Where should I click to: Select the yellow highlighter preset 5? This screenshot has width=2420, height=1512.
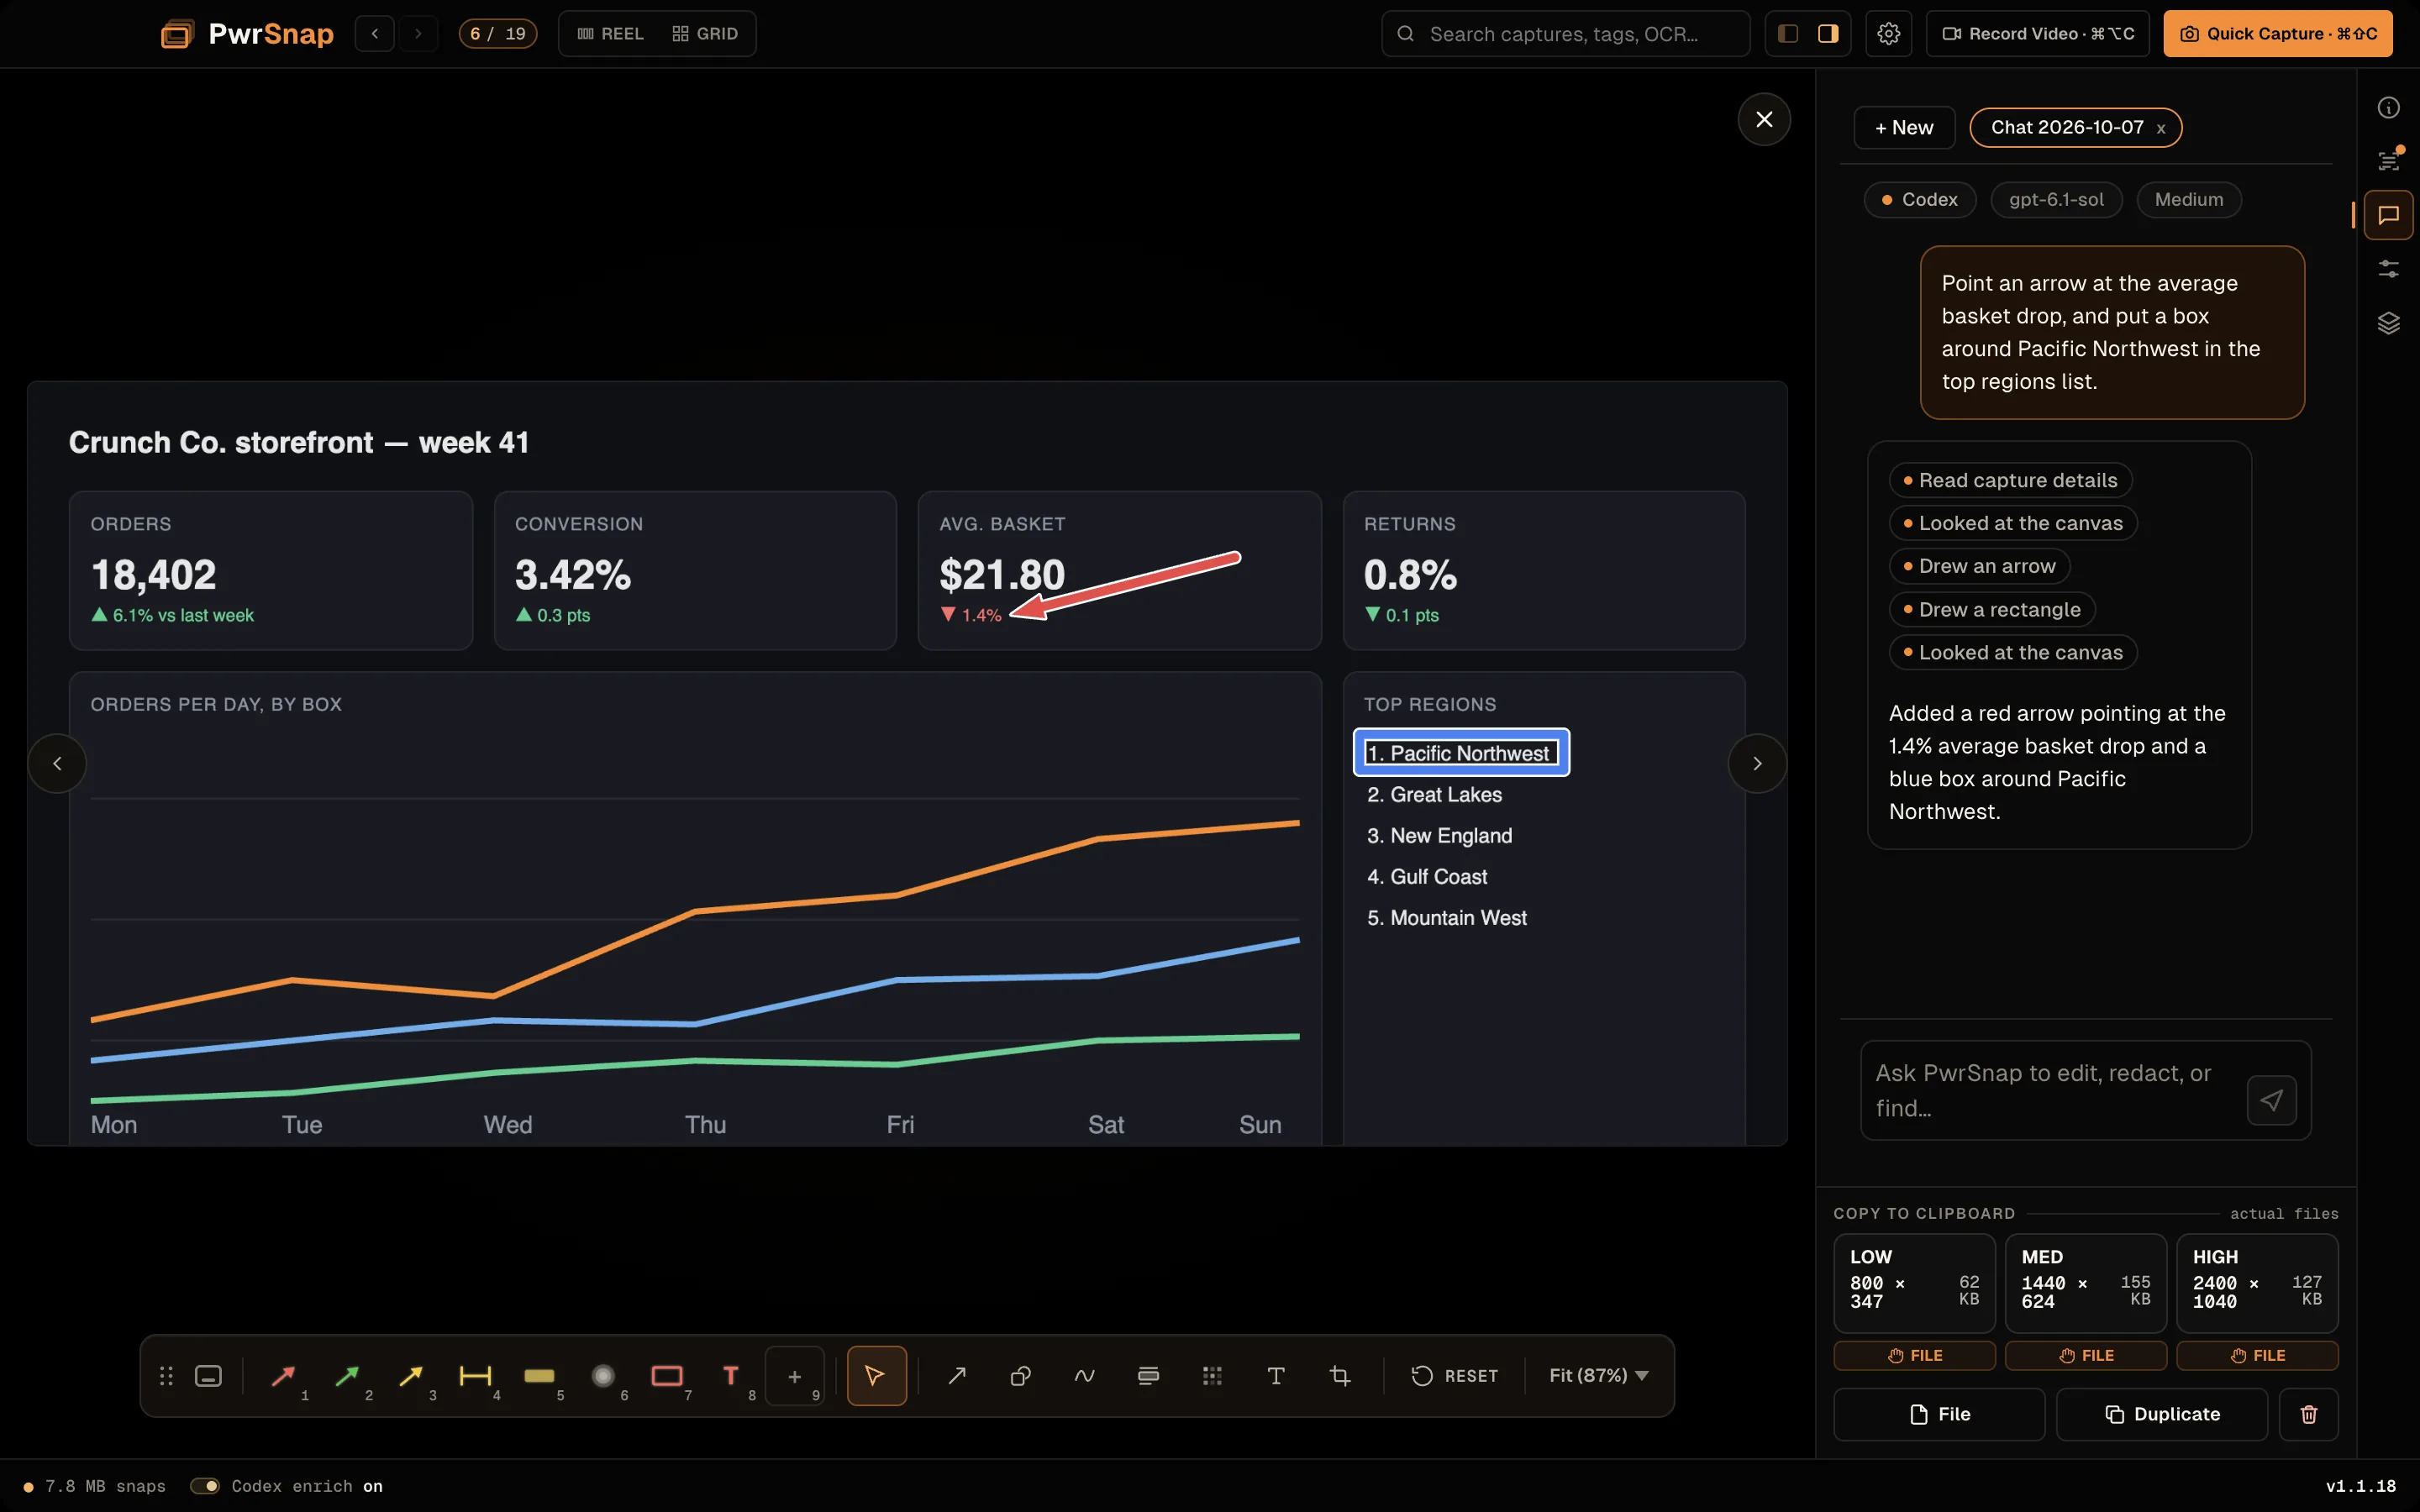coord(539,1376)
